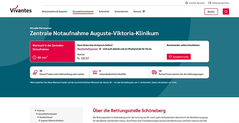Open the Unternehmen menu
Image resolution: width=239 pixels, height=123 pixels.
121,12
